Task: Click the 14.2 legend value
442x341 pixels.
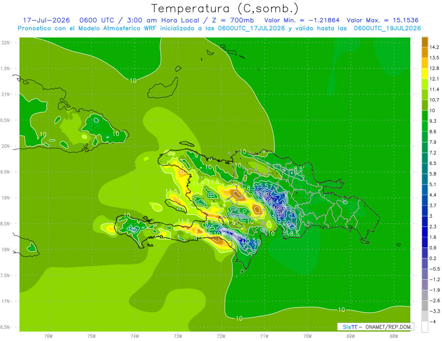Action: pyautogui.click(x=434, y=47)
